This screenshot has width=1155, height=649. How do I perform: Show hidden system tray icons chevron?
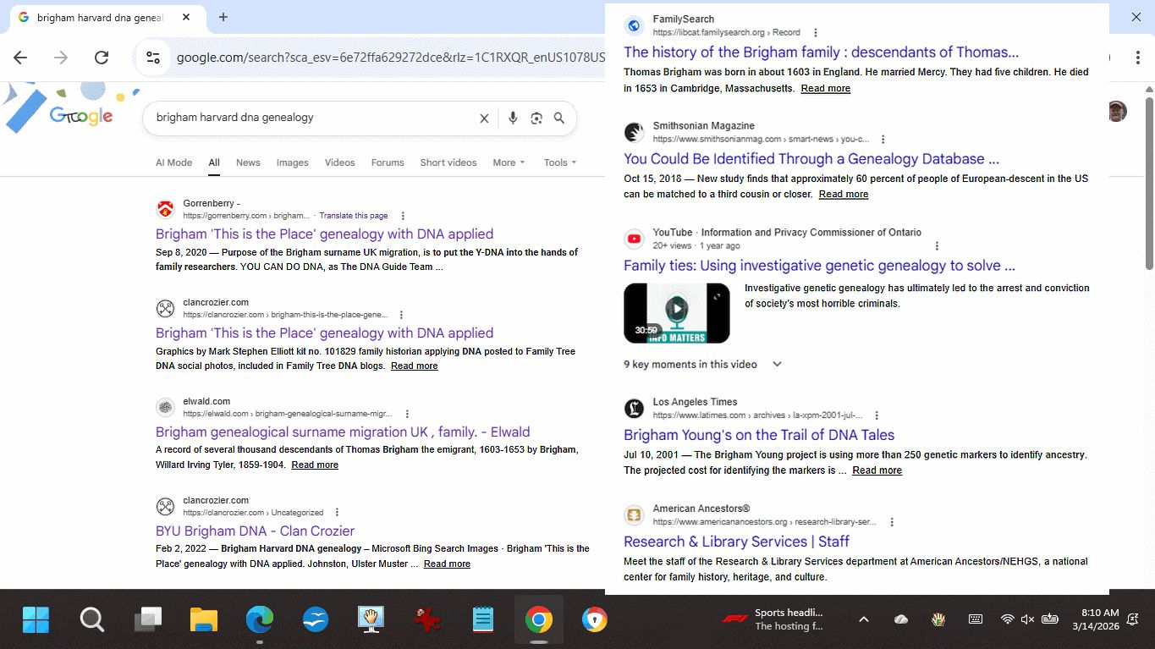point(863,619)
